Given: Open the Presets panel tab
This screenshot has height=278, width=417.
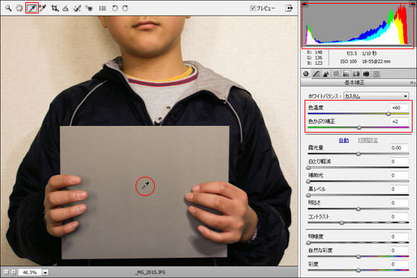Looking at the screenshot, I should [376, 74].
